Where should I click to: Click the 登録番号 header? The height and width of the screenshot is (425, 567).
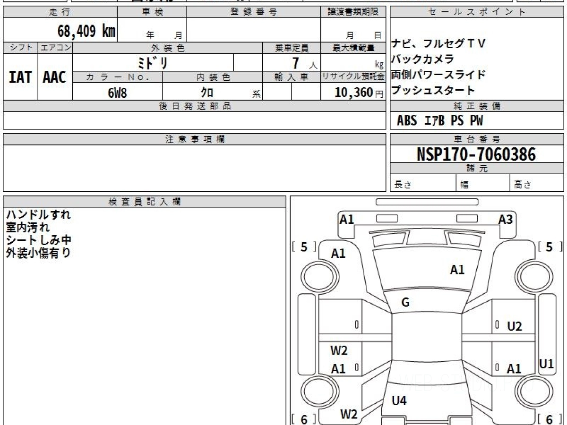[254, 12]
